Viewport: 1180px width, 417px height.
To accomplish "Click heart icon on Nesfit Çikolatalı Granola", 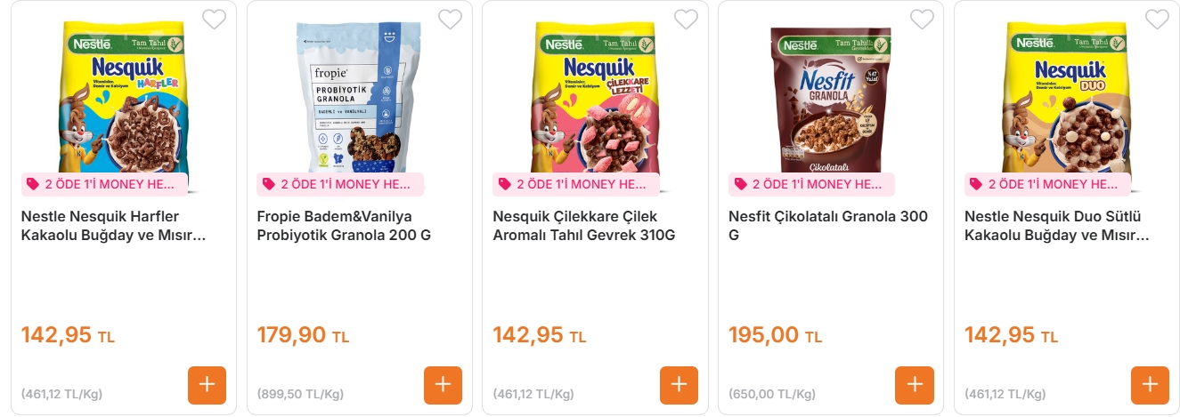I will tap(922, 20).
